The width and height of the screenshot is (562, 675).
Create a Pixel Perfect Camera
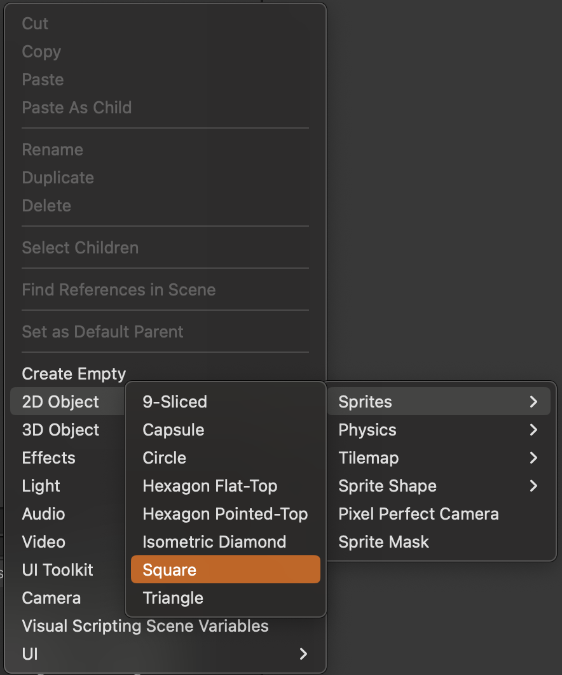click(x=418, y=514)
